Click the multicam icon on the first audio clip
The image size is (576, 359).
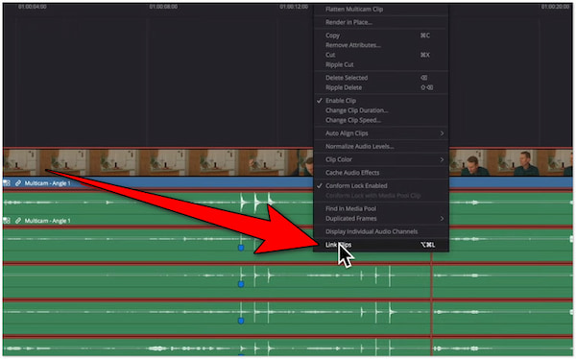[x=7, y=183]
